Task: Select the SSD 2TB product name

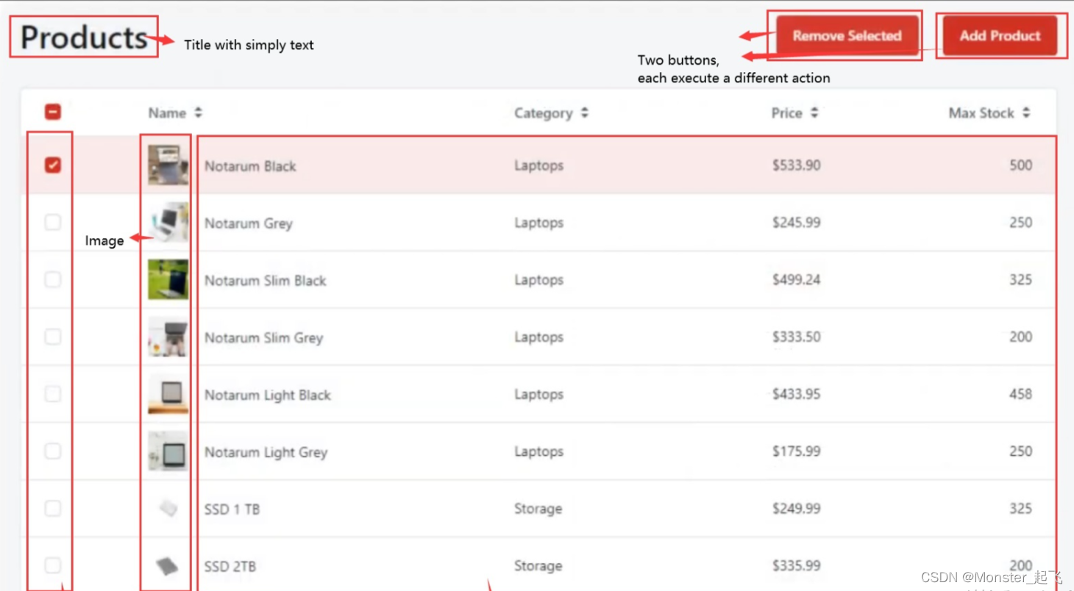Action: (230, 567)
